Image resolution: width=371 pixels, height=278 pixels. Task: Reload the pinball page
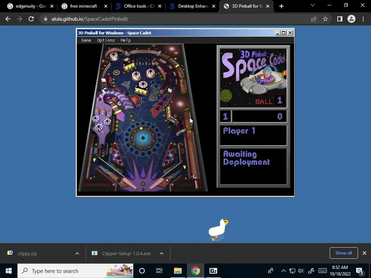pyautogui.click(x=31, y=19)
